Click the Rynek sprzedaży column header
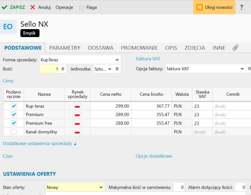 [x=77, y=94]
